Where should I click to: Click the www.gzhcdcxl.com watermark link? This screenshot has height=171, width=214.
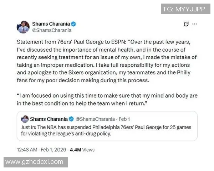pyautogui.click(x=35, y=162)
